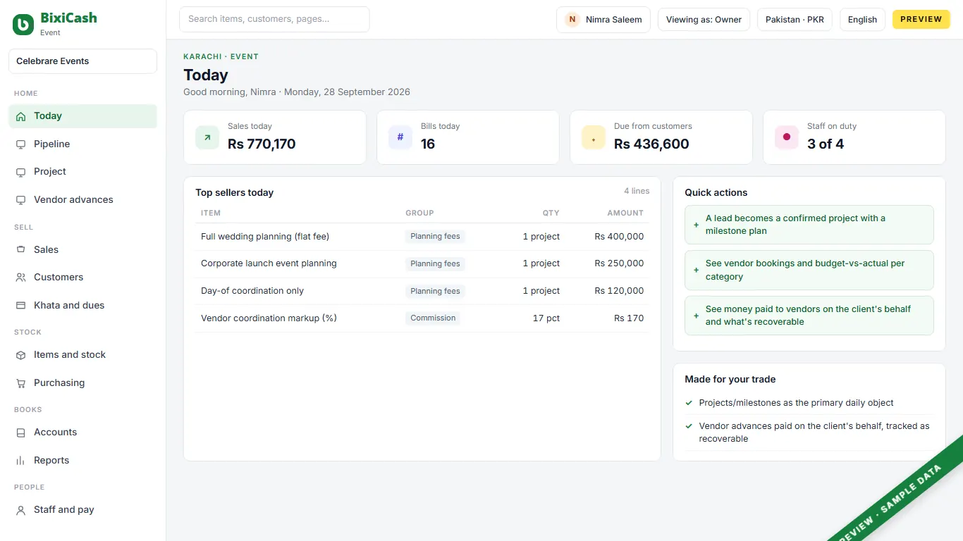Click 'Corporate launch event planning' item
The image size is (963, 541).
click(269, 263)
